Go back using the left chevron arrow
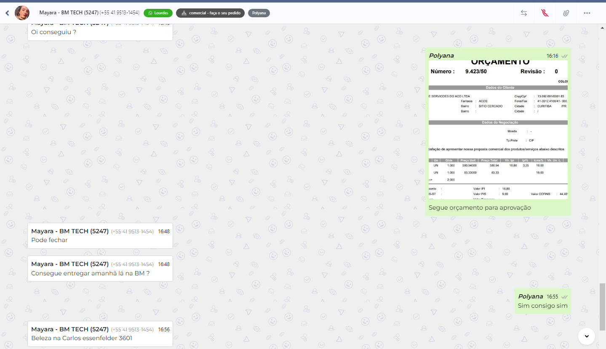Screen dimensions: 606x349 pyautogui.click(x=7, y=13)
